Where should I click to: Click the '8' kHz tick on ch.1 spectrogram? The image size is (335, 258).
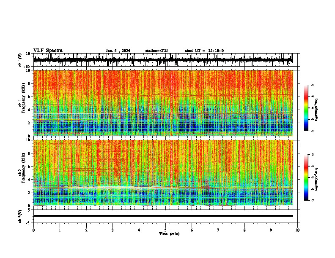click(30, 83)
